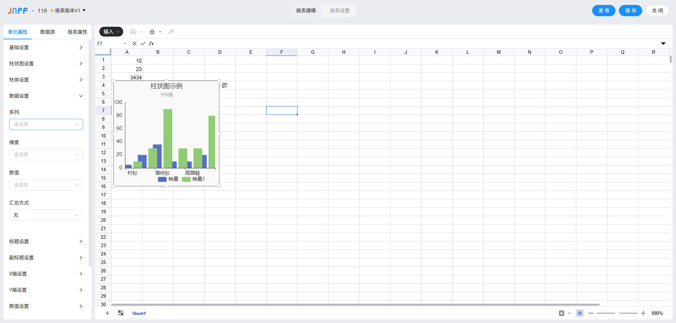676x323 pixels.
Task: Select the Sheet1 tab
Action: pos(139,314)
